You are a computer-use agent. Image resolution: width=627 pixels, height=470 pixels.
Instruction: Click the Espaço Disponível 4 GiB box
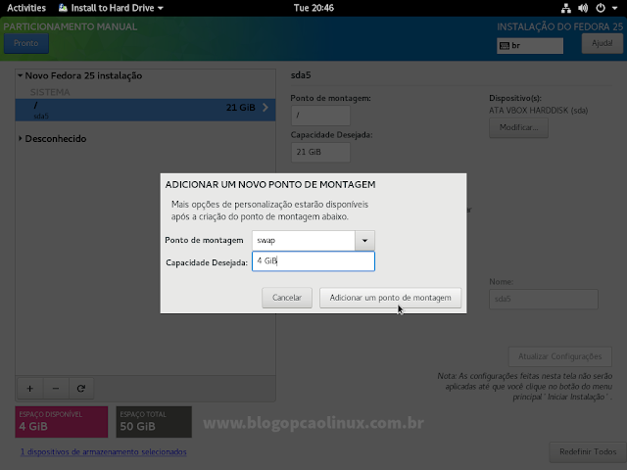point(62,422)
